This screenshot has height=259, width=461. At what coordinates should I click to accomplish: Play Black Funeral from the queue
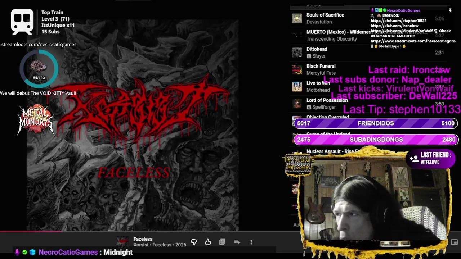click(x=321, y=66)
